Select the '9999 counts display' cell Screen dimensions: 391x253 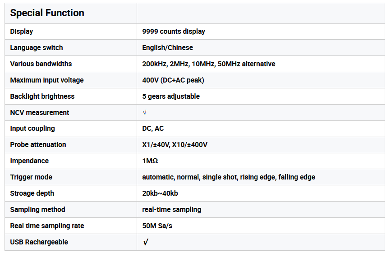click(x=174, y=32)
